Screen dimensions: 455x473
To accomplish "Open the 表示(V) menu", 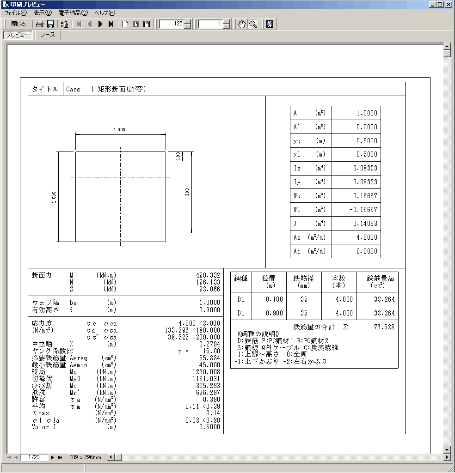I will point(43,13).
